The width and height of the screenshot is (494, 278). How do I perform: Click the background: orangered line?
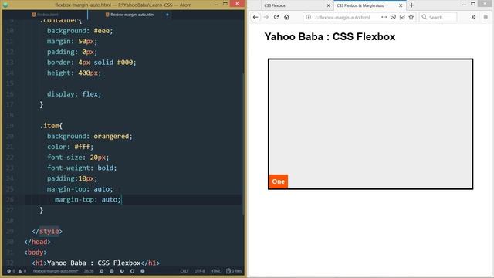pyautogui.click(x=90, y=136)
